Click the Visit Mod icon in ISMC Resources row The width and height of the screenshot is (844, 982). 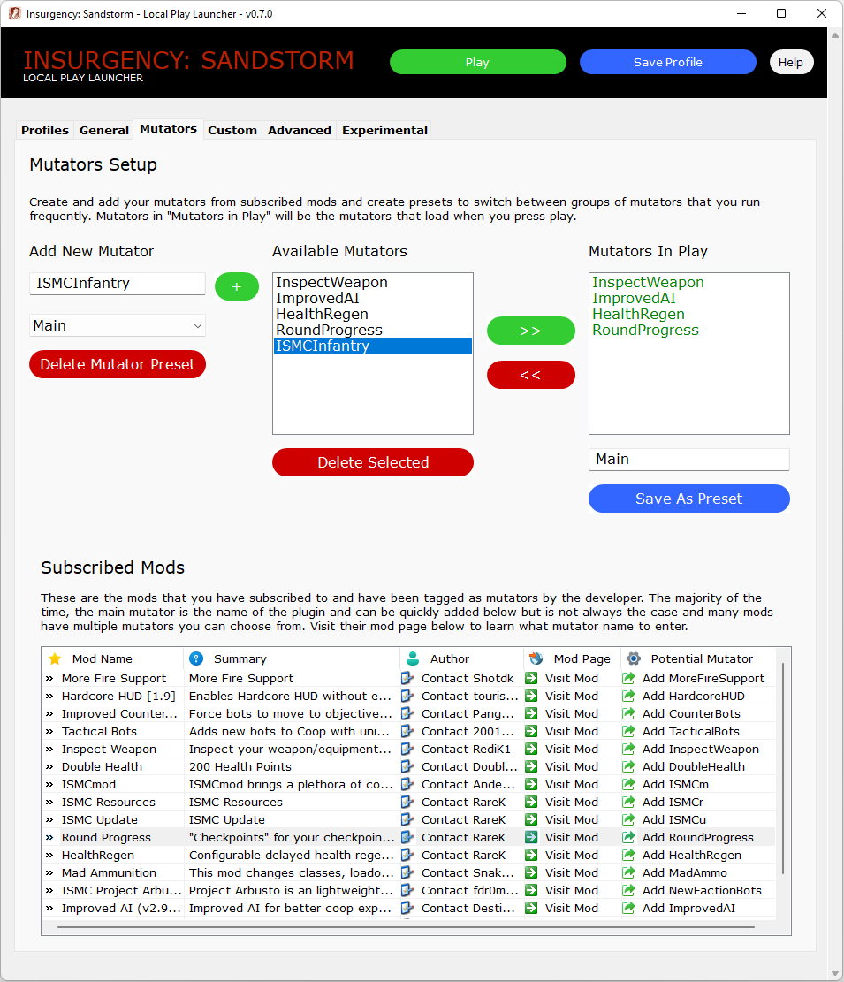(x=531, y=802)
